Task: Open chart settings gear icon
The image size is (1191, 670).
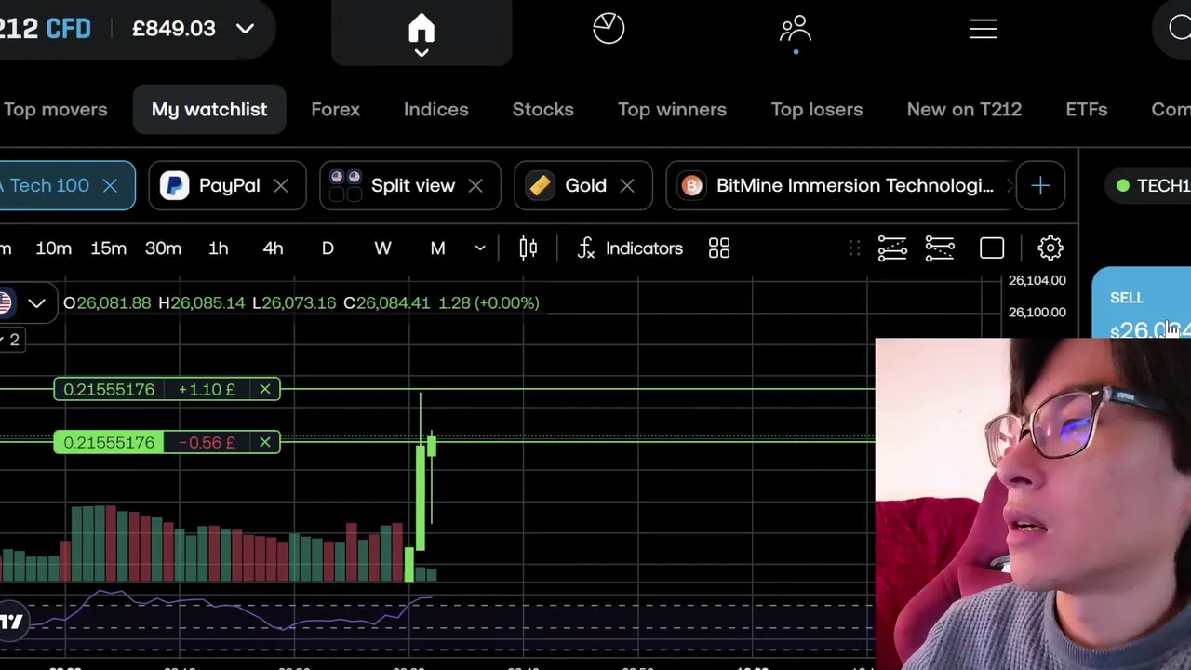Action: (x=1050, y=248)
